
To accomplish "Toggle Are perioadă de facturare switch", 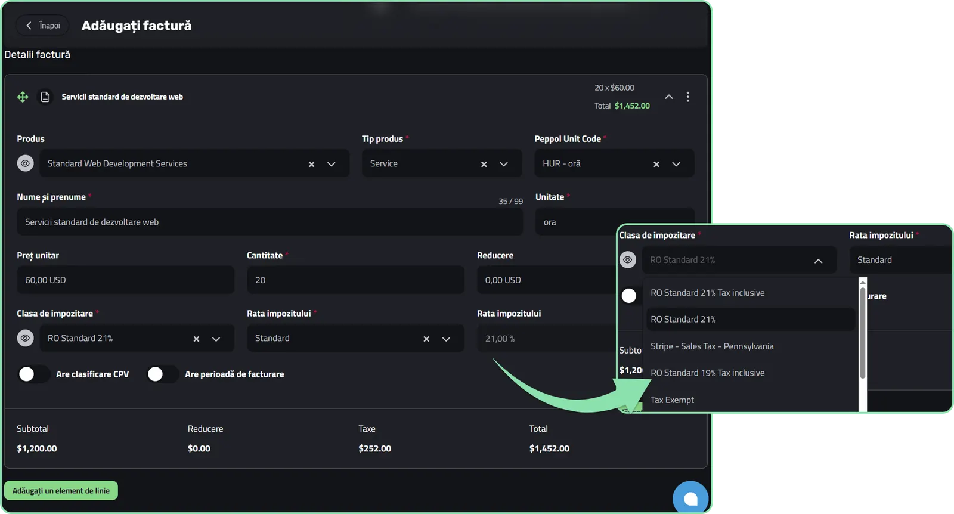I will [162, 374].
